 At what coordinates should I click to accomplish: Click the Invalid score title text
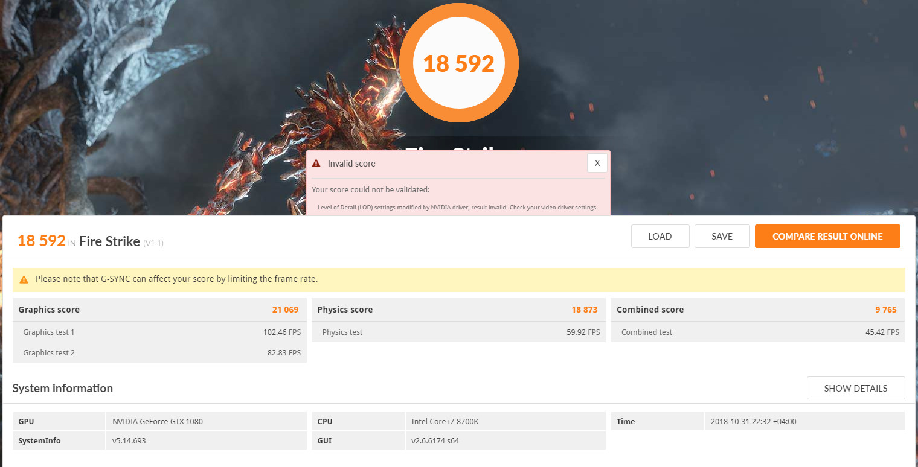351,164
